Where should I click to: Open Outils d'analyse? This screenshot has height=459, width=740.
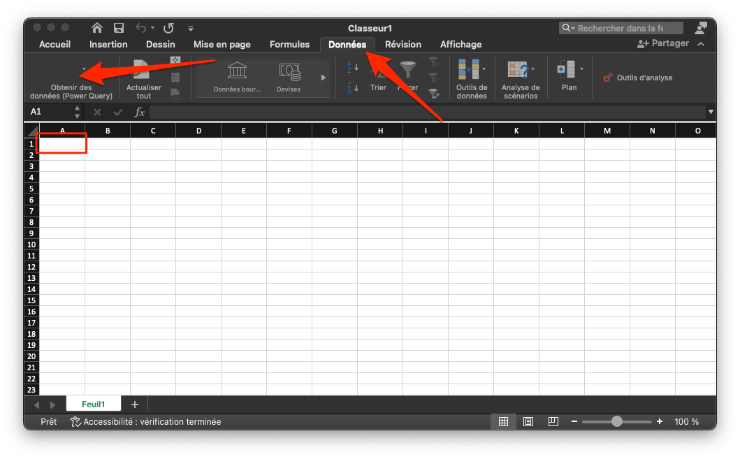pos(637,78)
